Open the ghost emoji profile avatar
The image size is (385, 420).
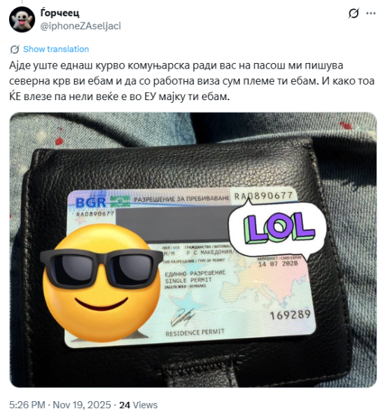click(22, 20)
